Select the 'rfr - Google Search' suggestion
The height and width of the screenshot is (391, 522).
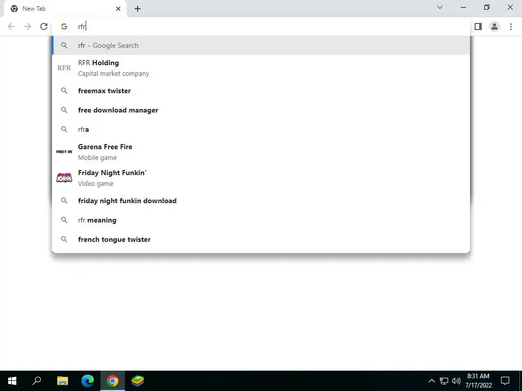coord(261,45)
